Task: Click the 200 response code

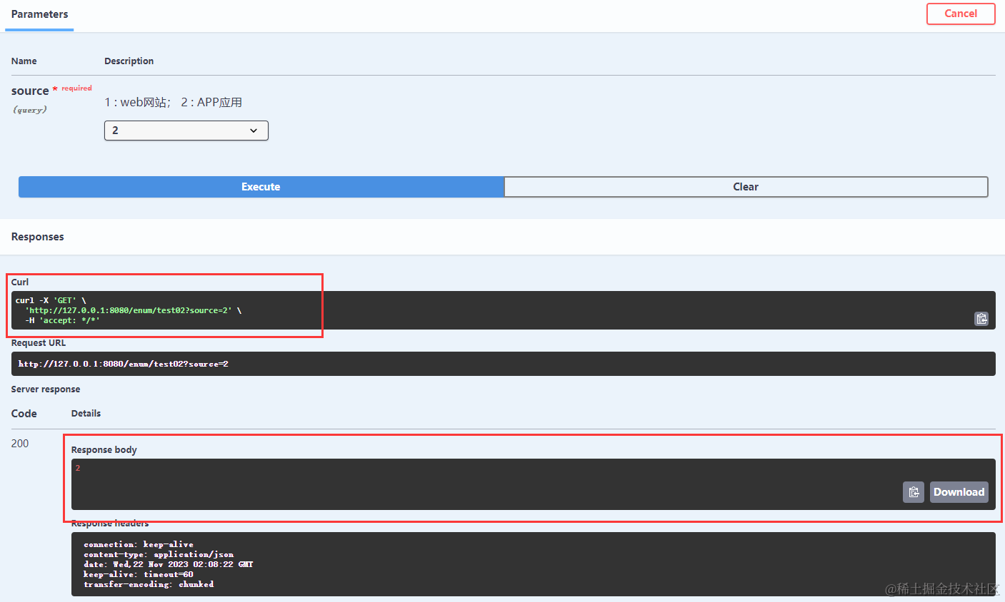Action: click(19, 443)
